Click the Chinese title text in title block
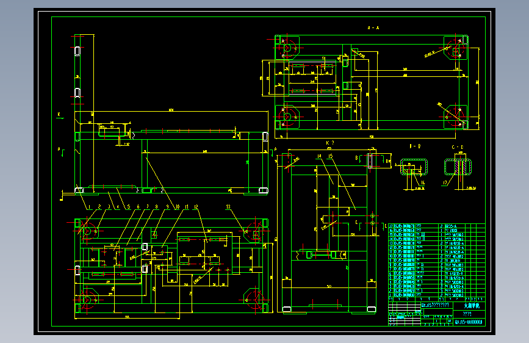This screenshot has height=343, width=529. coord(471,306)
